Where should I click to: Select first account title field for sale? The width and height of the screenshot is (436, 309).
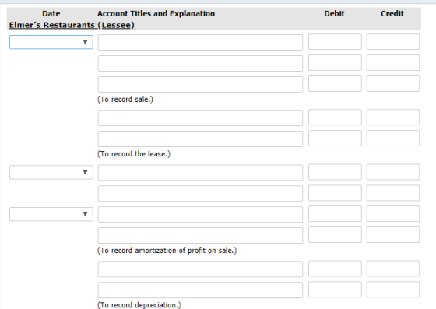[x=200, y=43]
